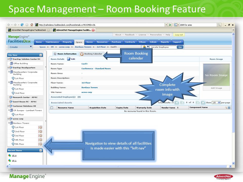Open the Property menu tab
Image resolution: width=243 pixels, height=182 pixels.
tap(67, 42)
